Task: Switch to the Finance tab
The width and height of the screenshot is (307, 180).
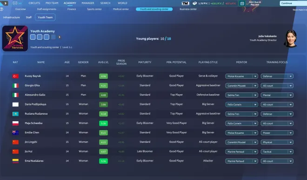Action: [72, 9]
